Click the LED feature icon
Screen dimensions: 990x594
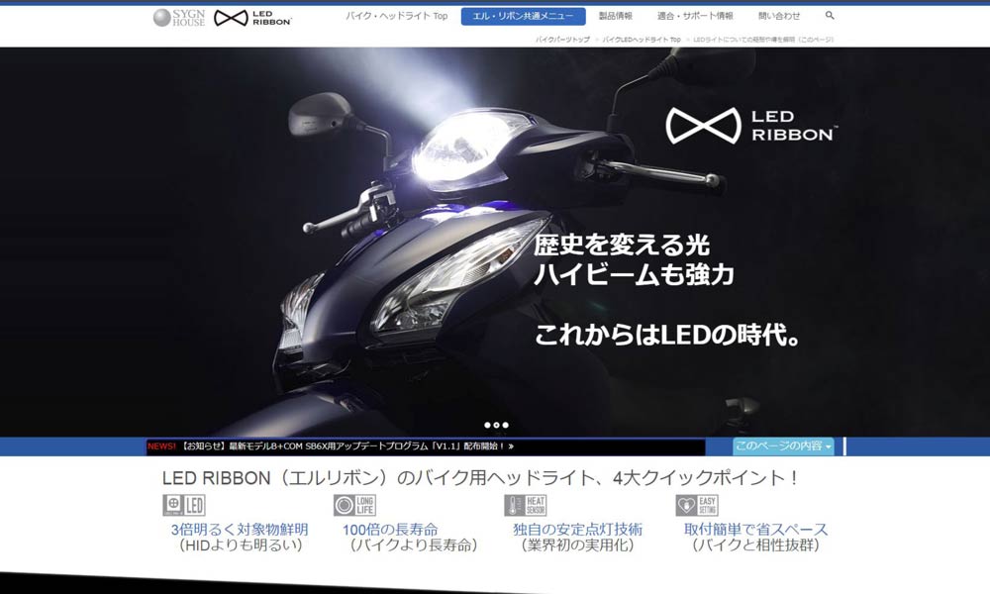coord(184,505)
